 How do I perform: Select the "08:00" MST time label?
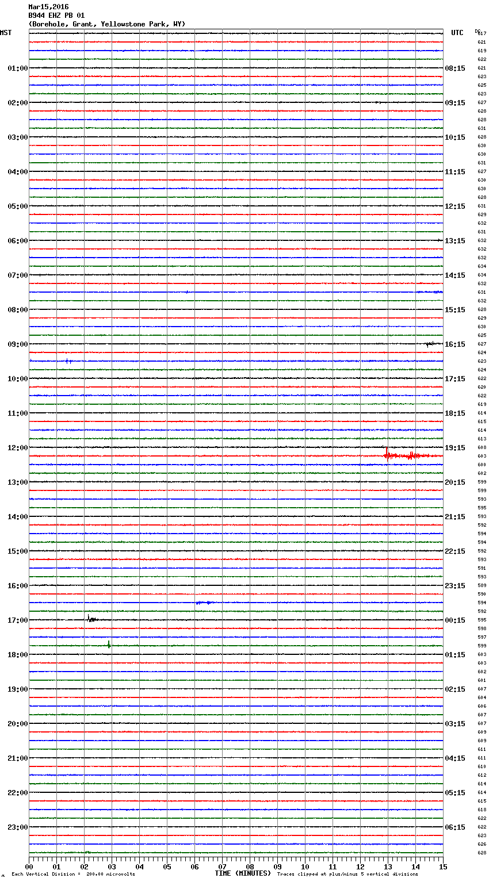18,310
